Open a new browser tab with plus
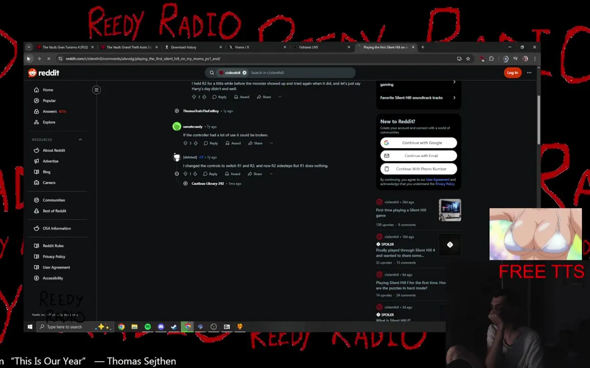Screen dimensions: 590x368 [422, 47]
